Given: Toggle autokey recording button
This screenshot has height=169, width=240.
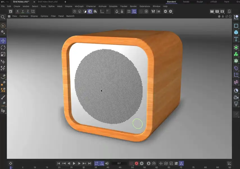Looking at the screenshot, I should tap(137, 163).
